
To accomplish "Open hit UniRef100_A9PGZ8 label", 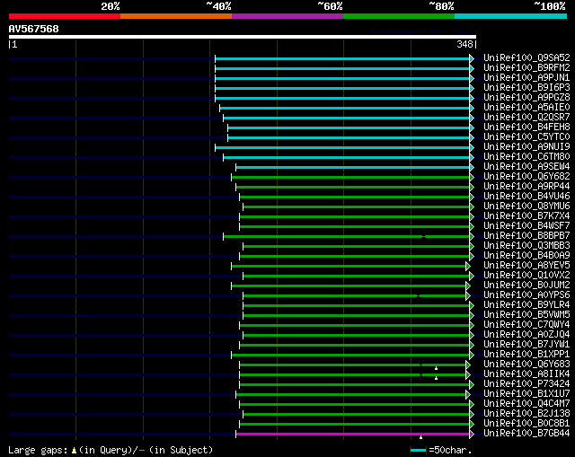I will [526, 97].
